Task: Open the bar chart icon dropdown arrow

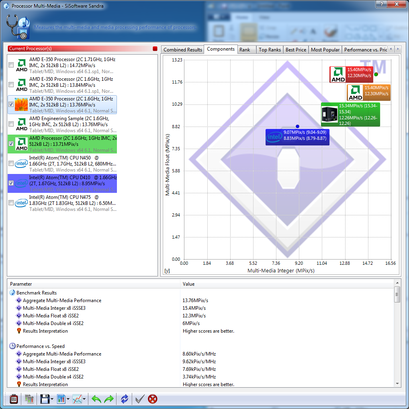Action: [69, 399]
